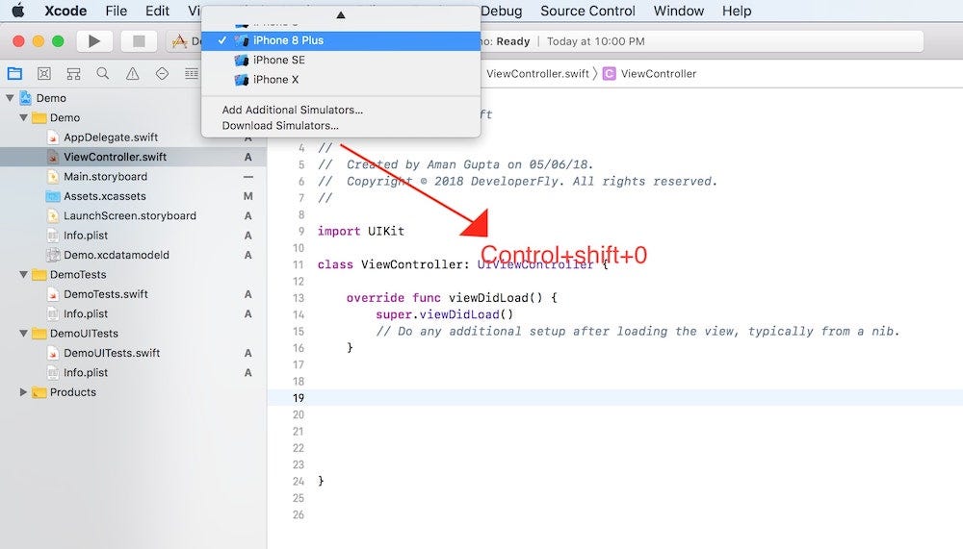Screen dimensions: 963x549
Task: Click the M status of Assets.xcassets
Action: 247,196
